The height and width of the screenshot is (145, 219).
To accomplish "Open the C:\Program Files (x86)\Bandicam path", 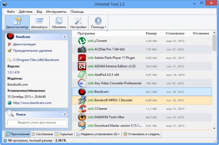I will click(36, 60).
